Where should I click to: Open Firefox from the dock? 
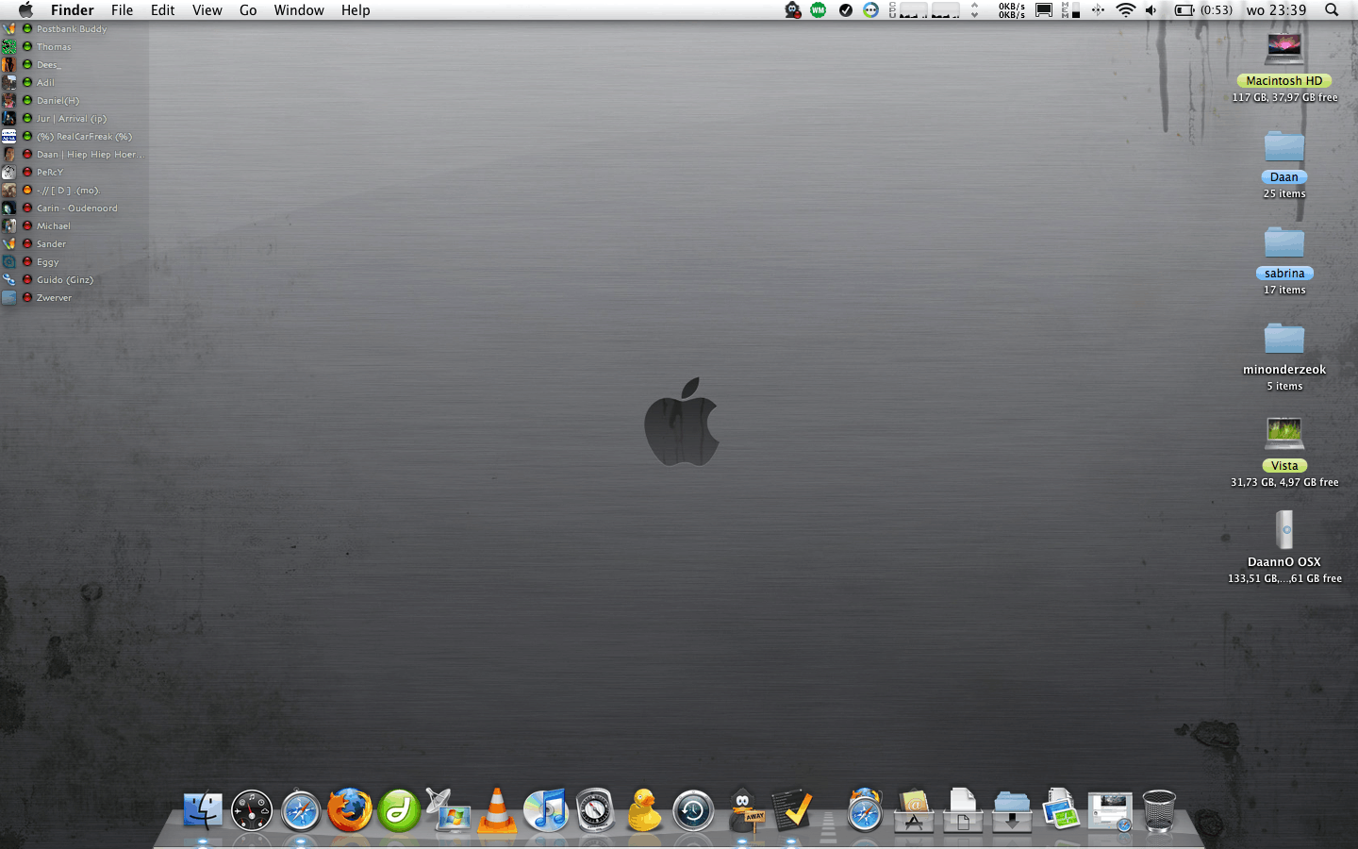tap(350, 810)
